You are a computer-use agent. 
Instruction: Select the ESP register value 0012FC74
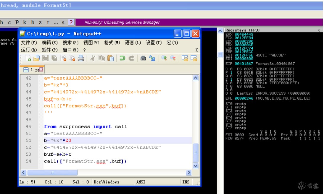tap(244, 48)
